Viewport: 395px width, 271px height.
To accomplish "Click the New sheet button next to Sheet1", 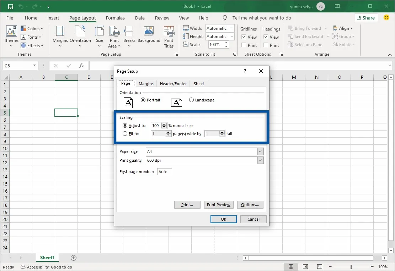I will (73, 258).
